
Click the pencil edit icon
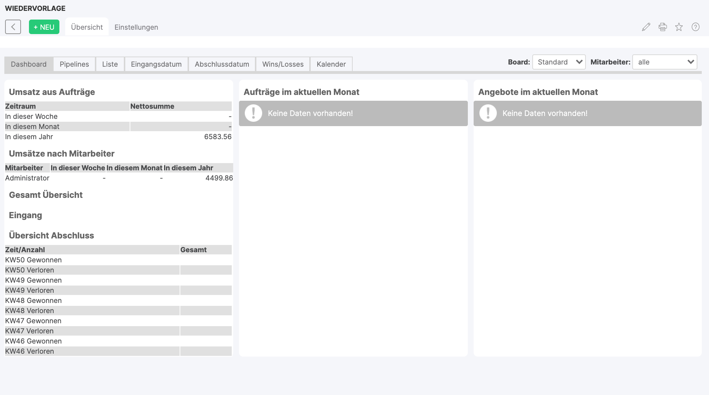tap(646, 27)
